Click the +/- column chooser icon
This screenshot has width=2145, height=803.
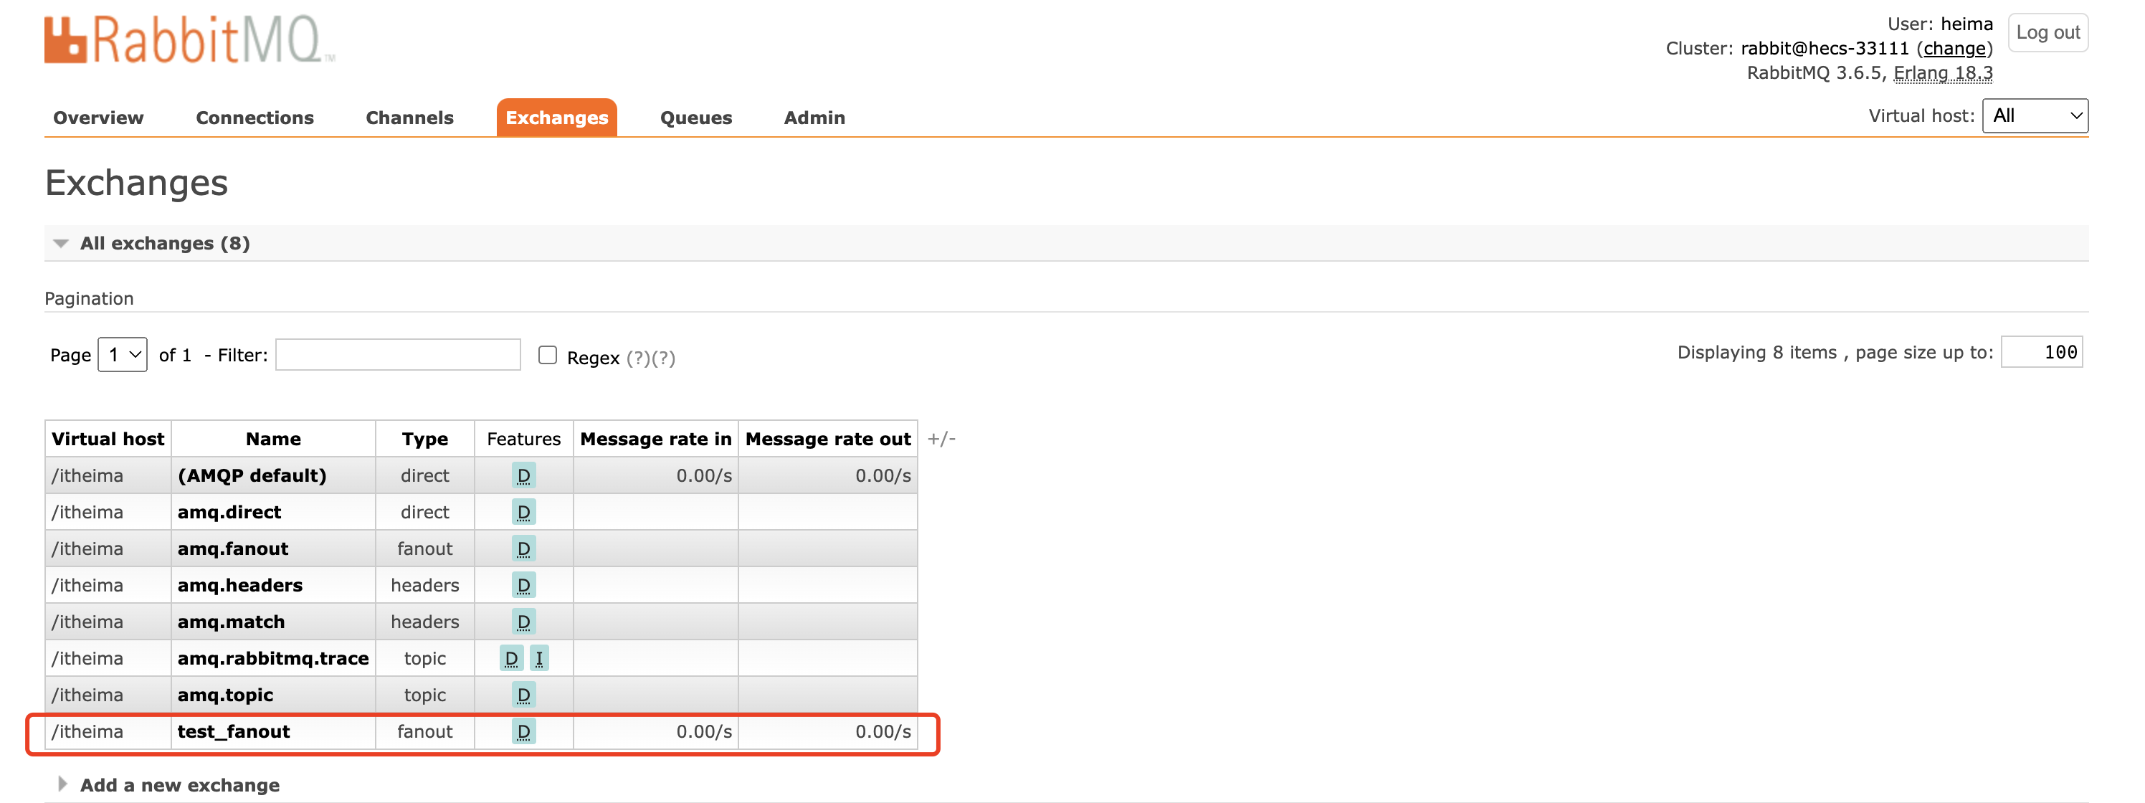941,439
